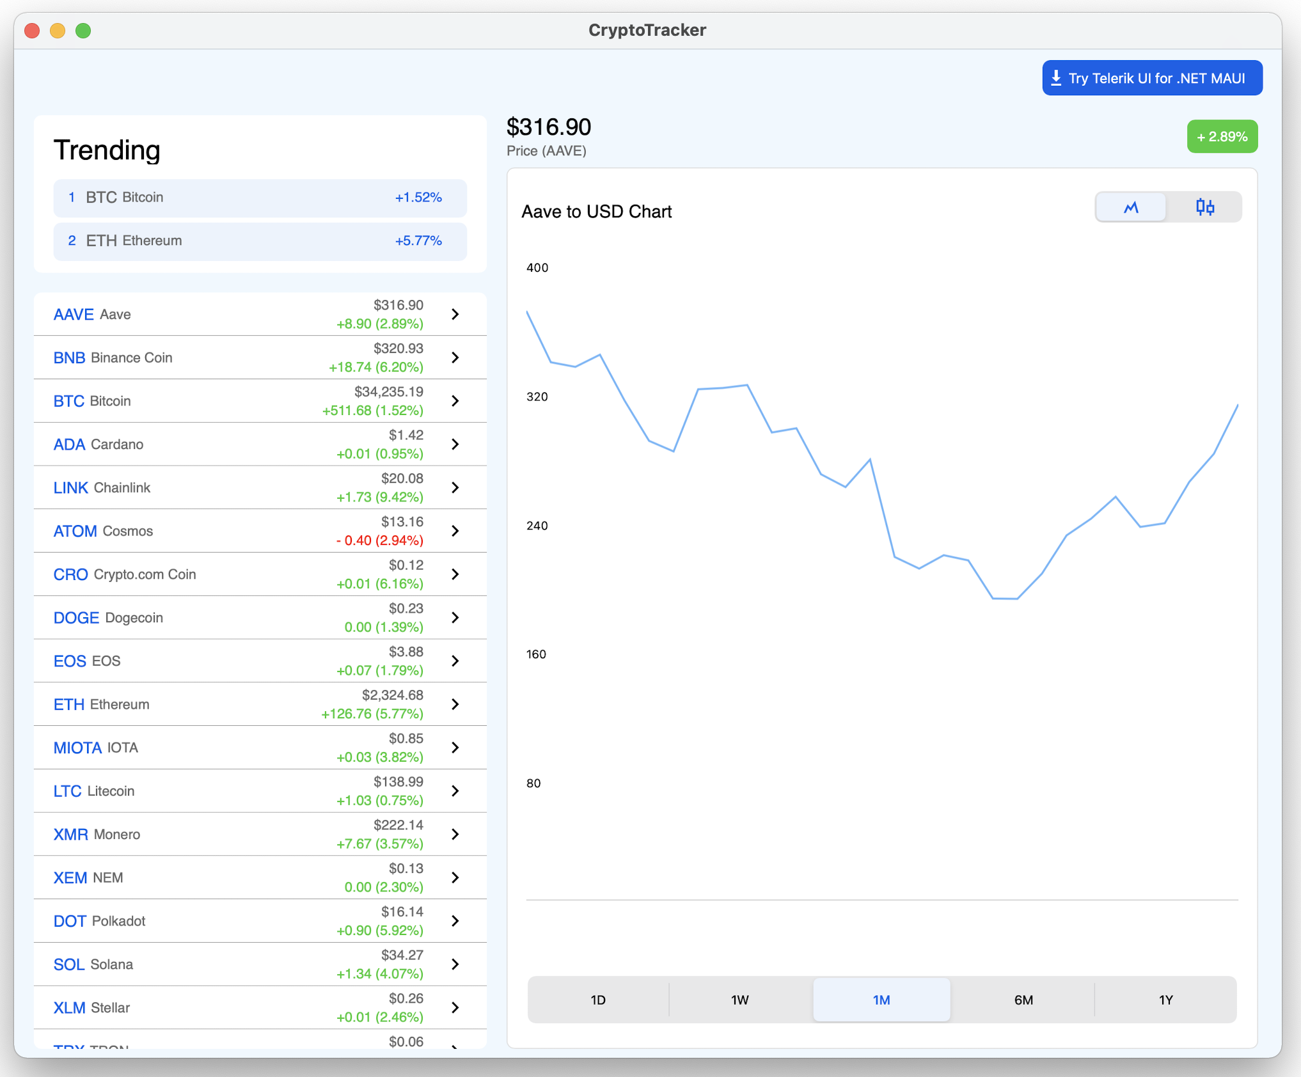
Task: Click the CRO ticker symbol
Action: (70, 574)
